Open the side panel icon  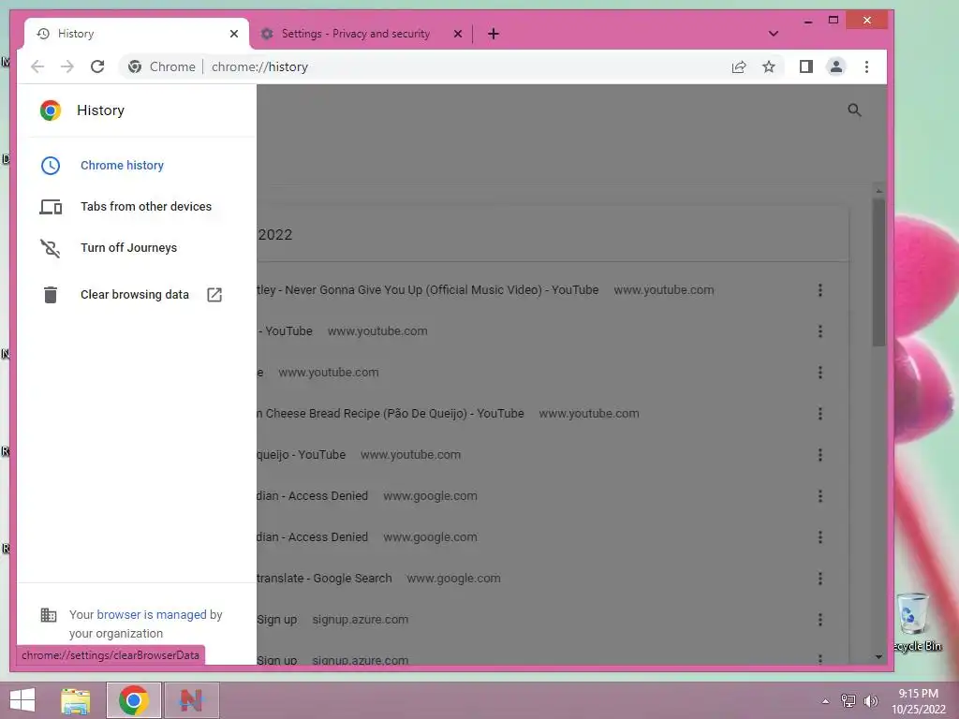806,66
